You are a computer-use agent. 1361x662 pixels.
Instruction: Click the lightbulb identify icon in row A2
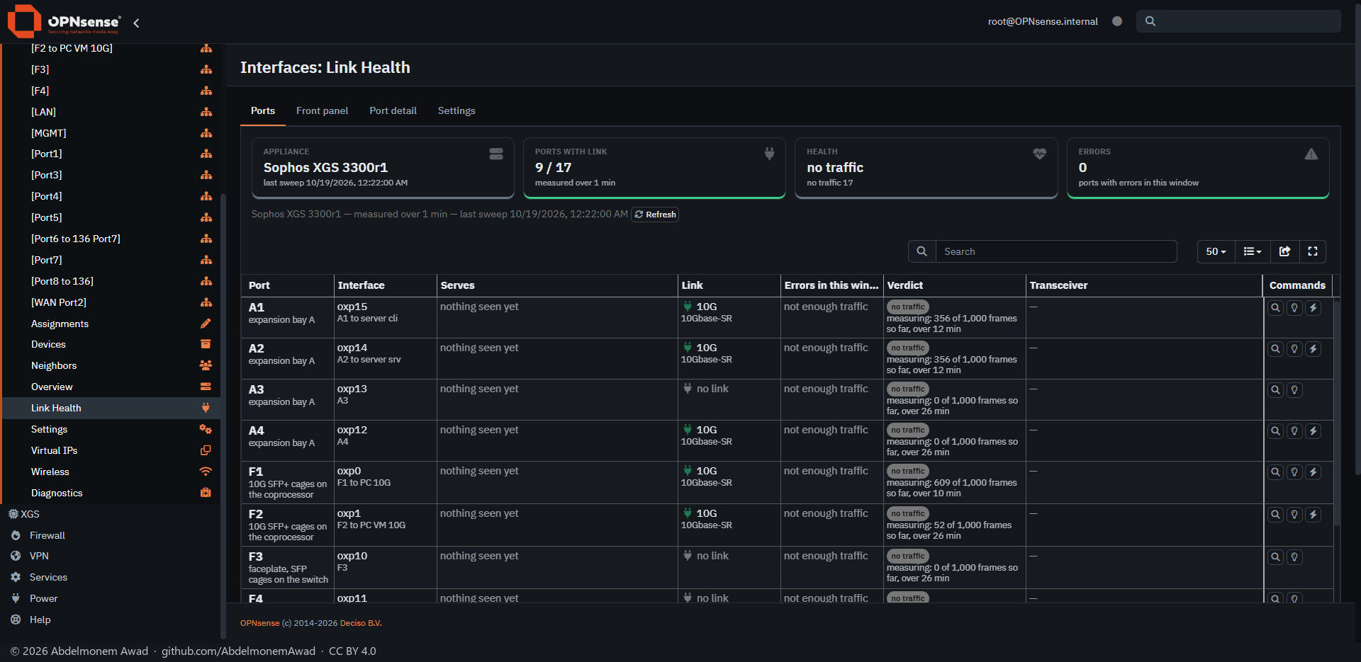1294,349
